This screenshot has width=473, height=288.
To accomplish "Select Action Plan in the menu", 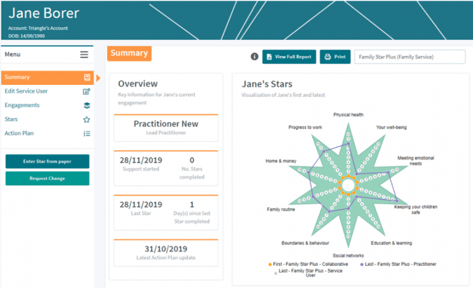I will point(19,134).
